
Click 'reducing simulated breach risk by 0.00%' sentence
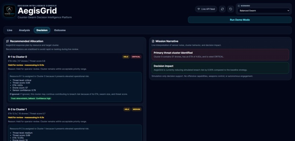coord(200,70)
